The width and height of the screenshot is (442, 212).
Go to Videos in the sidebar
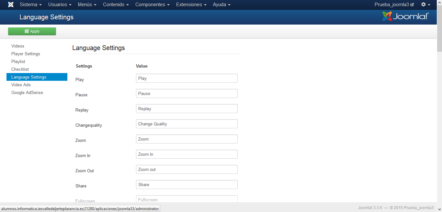tap(18, 46)
